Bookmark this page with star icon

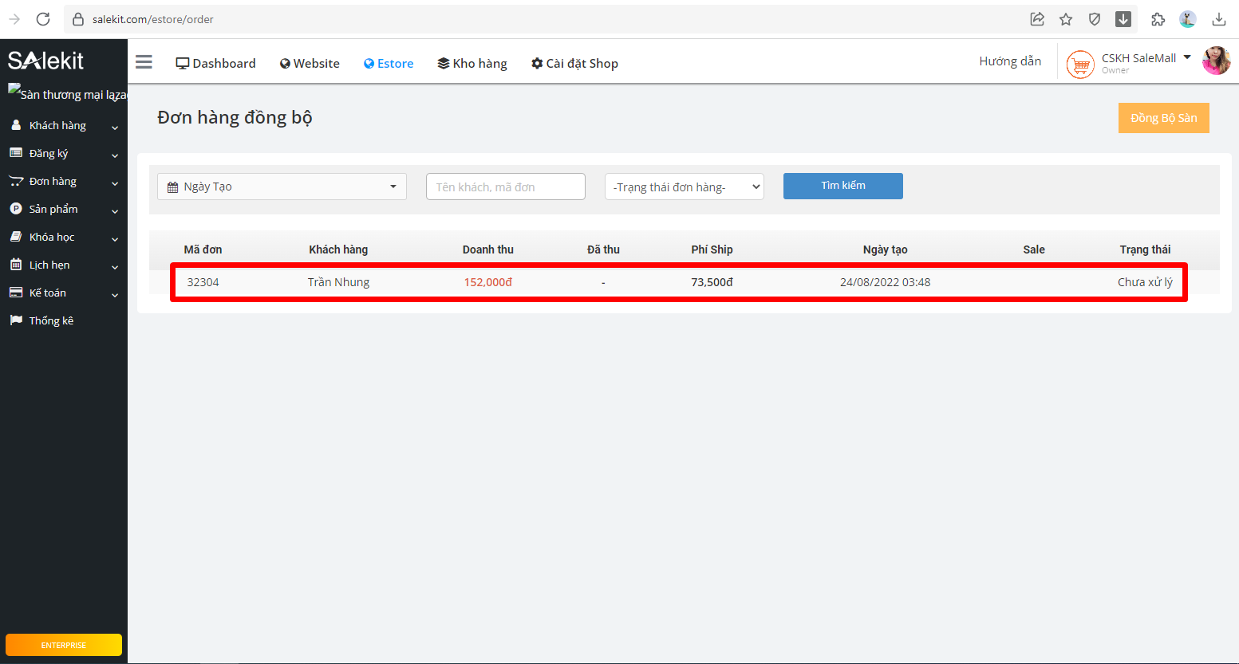click(x=1066, y=19)
